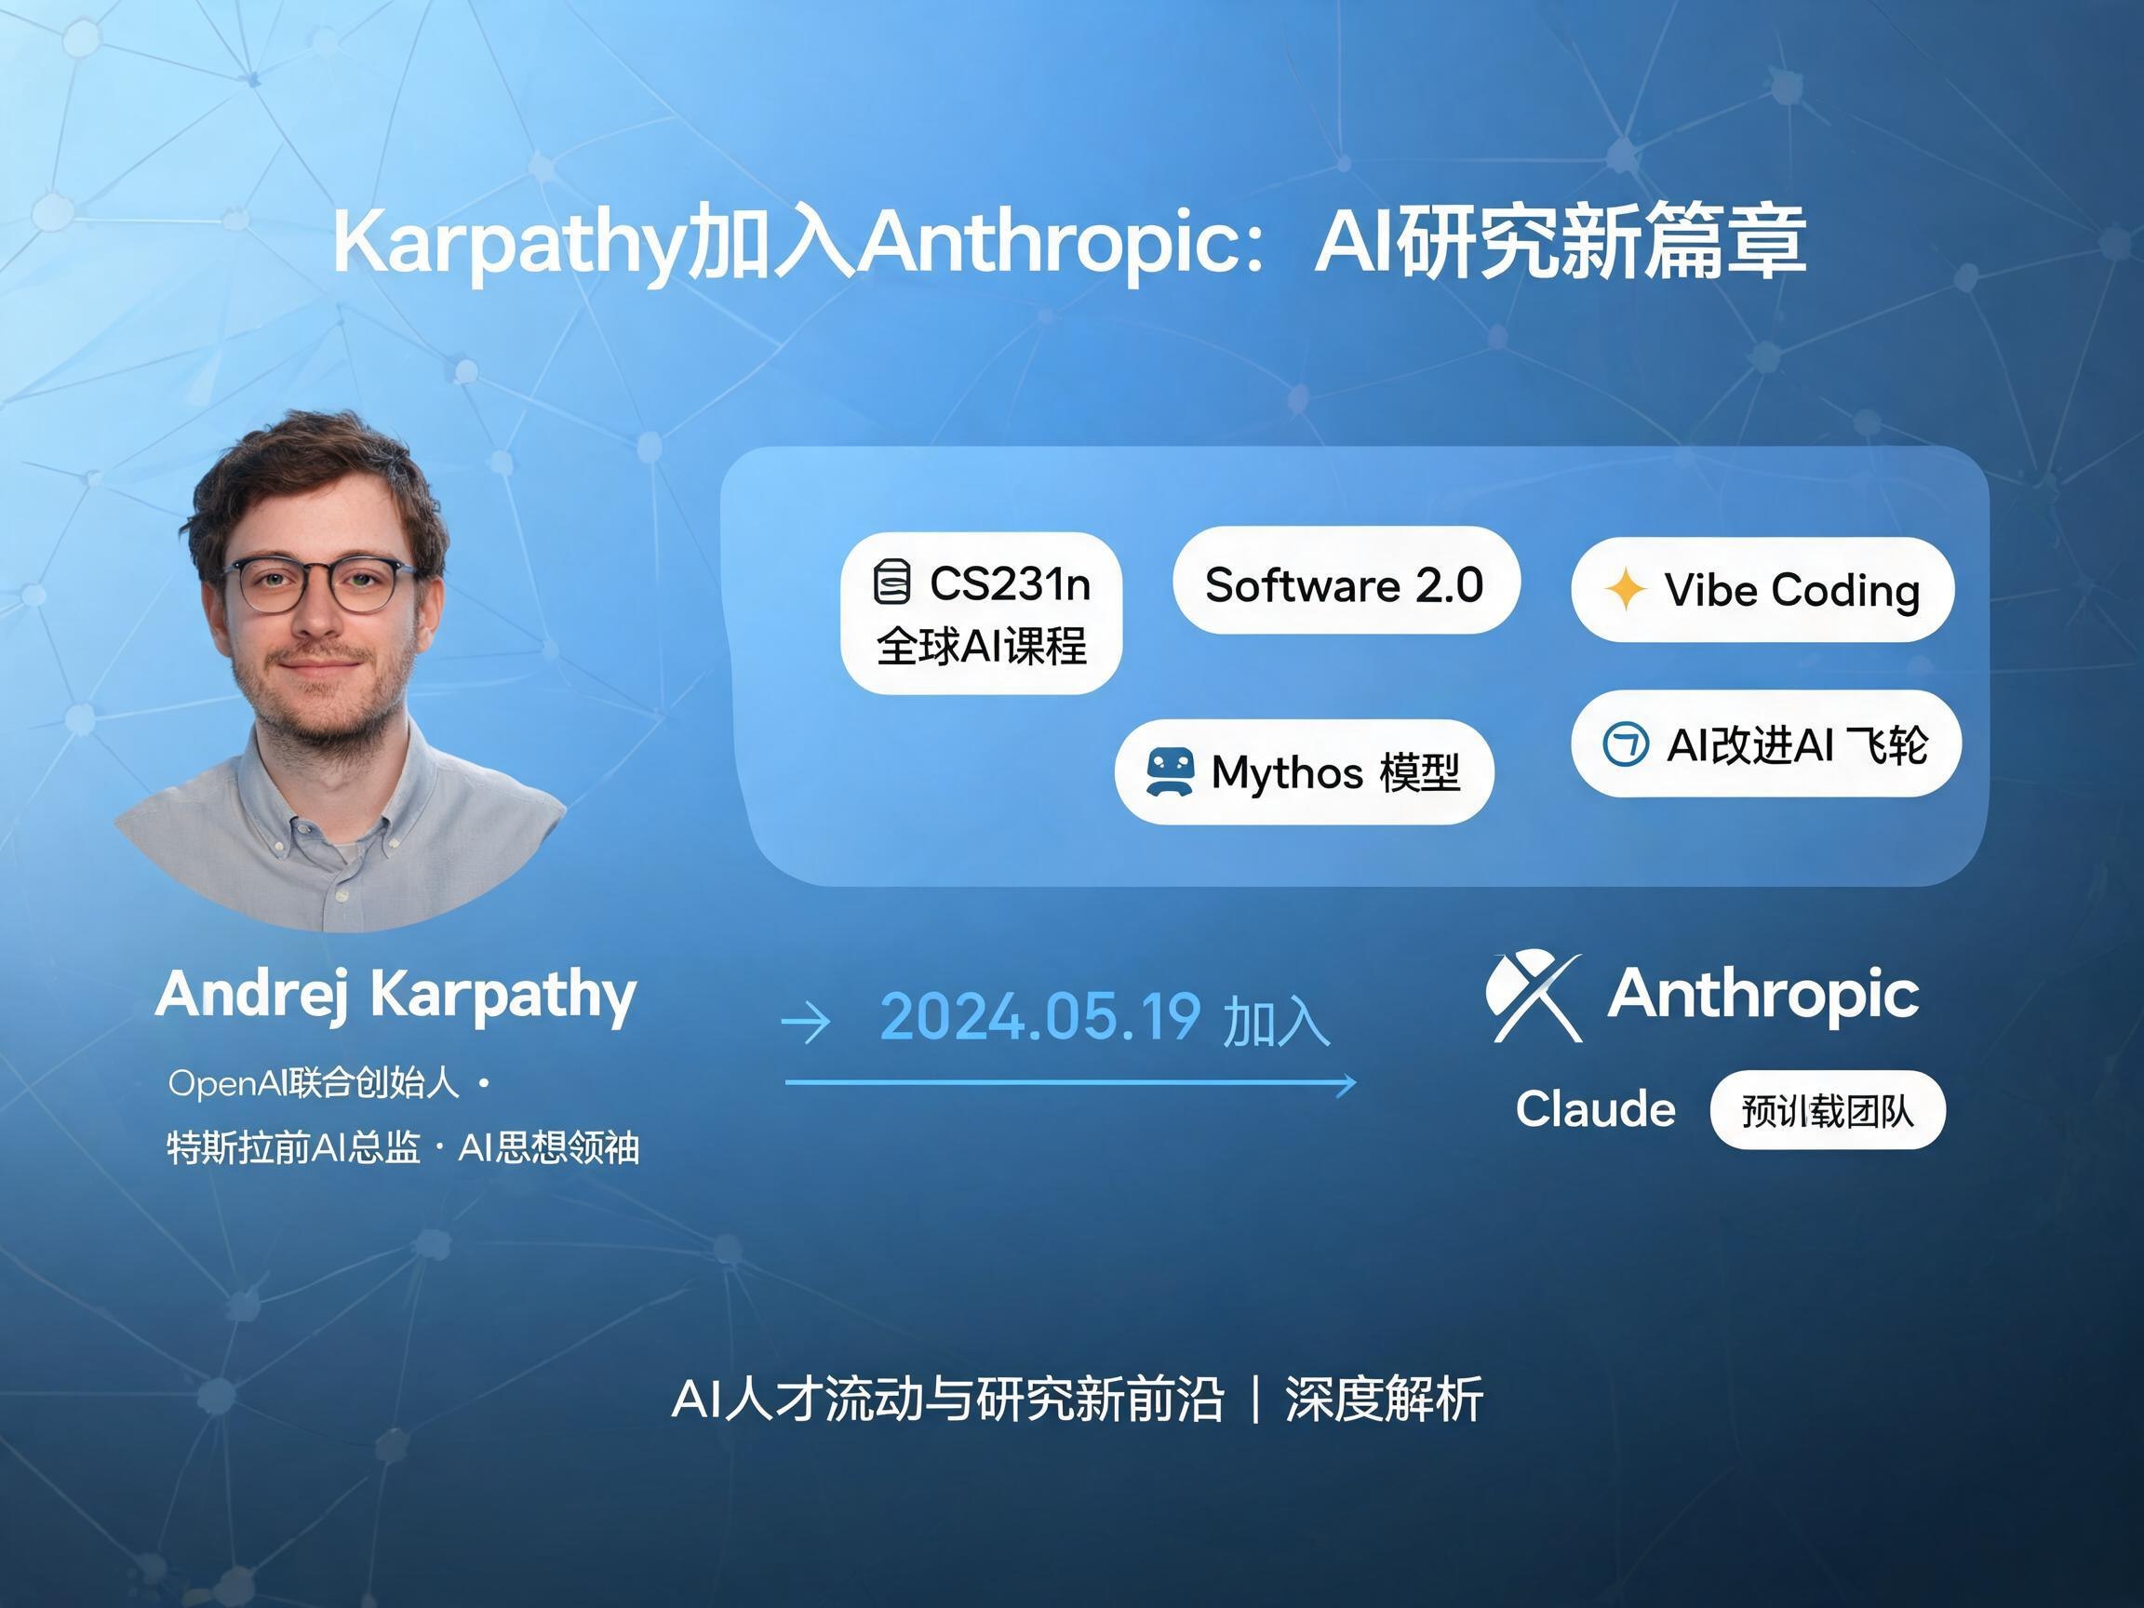2144x1608 pixels.
Task: Click the yellow sparkle icon beside Vibe Coding
Action: coord(1626,589)
